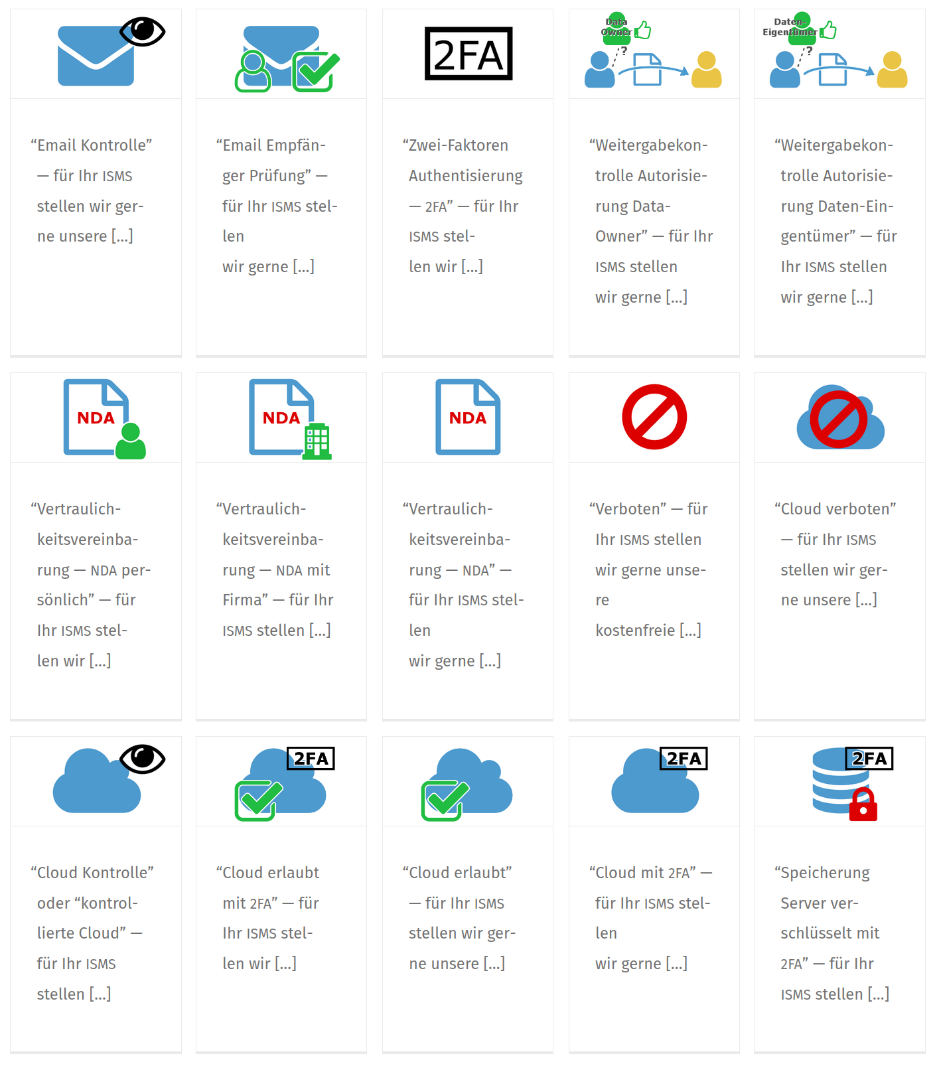Open the "Speicherung Server verschlüsselt" text link
This screenshot has height=1066, width=935.
click(835, 933)
